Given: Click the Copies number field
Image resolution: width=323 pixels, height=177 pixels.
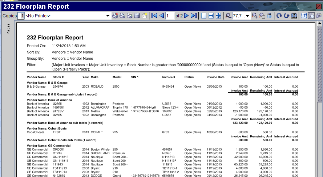Looking at the screenshot, I should tap(21, 16).
